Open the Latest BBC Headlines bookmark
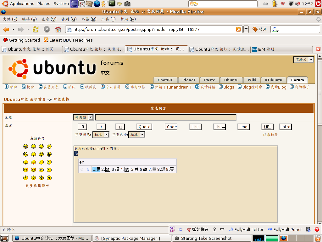 (x=68, y=40)
